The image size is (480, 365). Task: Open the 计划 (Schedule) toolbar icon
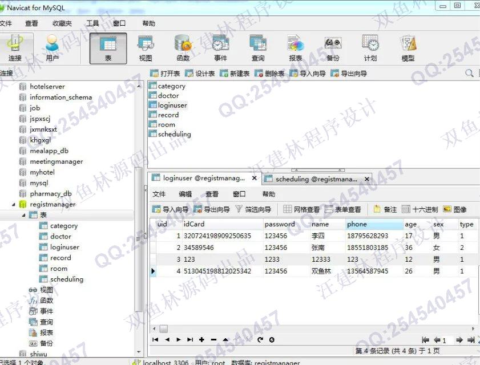tap(370, 48)
